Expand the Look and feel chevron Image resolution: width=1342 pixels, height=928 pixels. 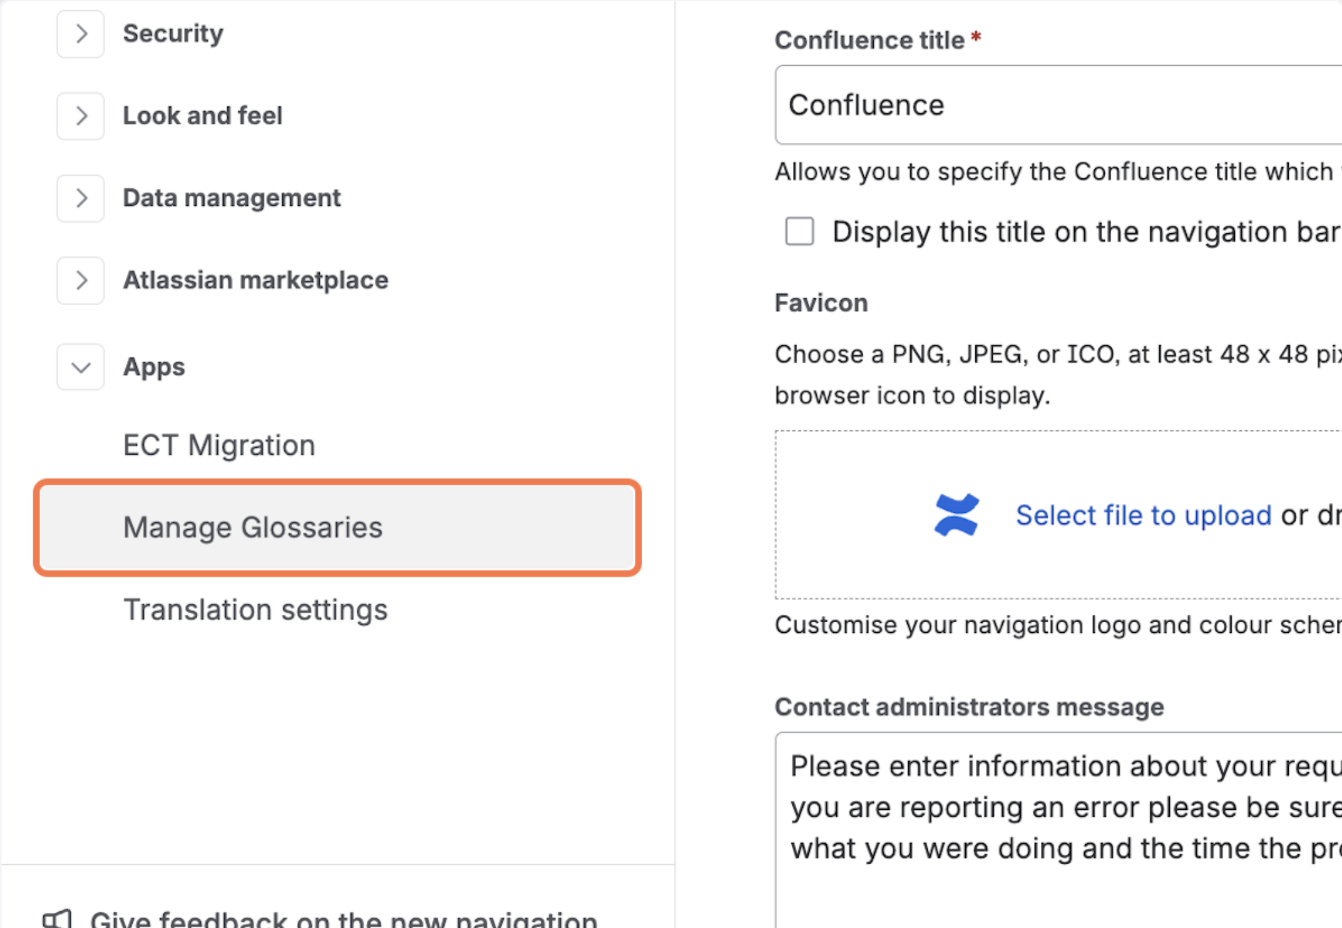pos(81,116)
